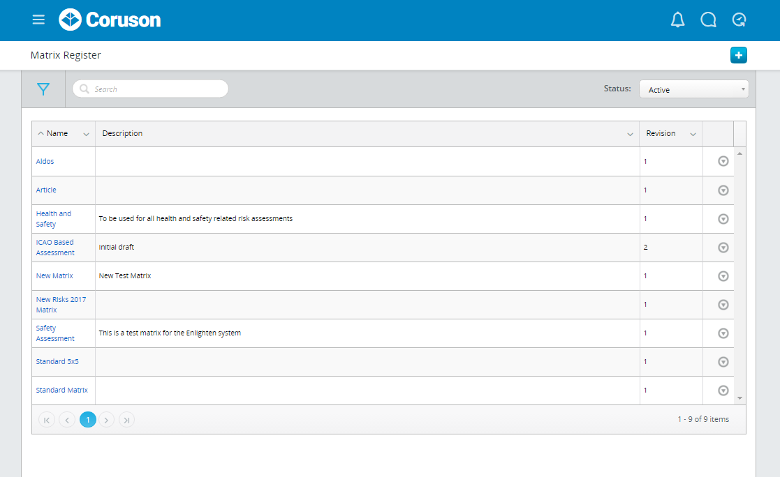Click the Coruson logo
780x477 pixels.
click(x=110, y=20)
